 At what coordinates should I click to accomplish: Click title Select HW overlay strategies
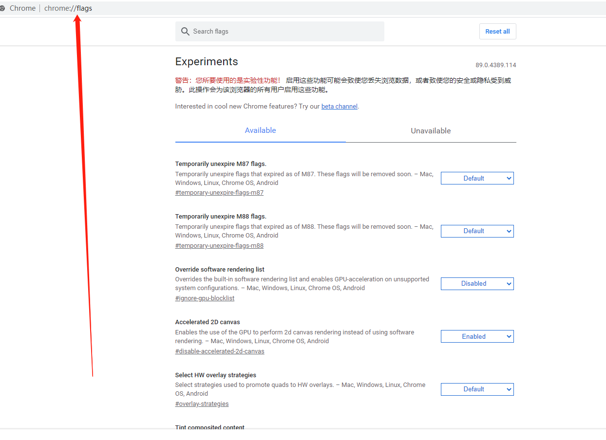216,375
